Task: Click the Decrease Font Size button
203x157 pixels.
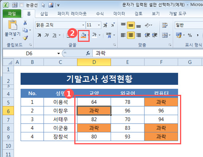Action: 113,25
